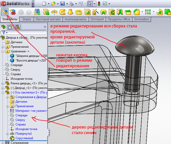Select the blue Спереди plane
This screenshot has width=171, height=144.
point(21,115)
